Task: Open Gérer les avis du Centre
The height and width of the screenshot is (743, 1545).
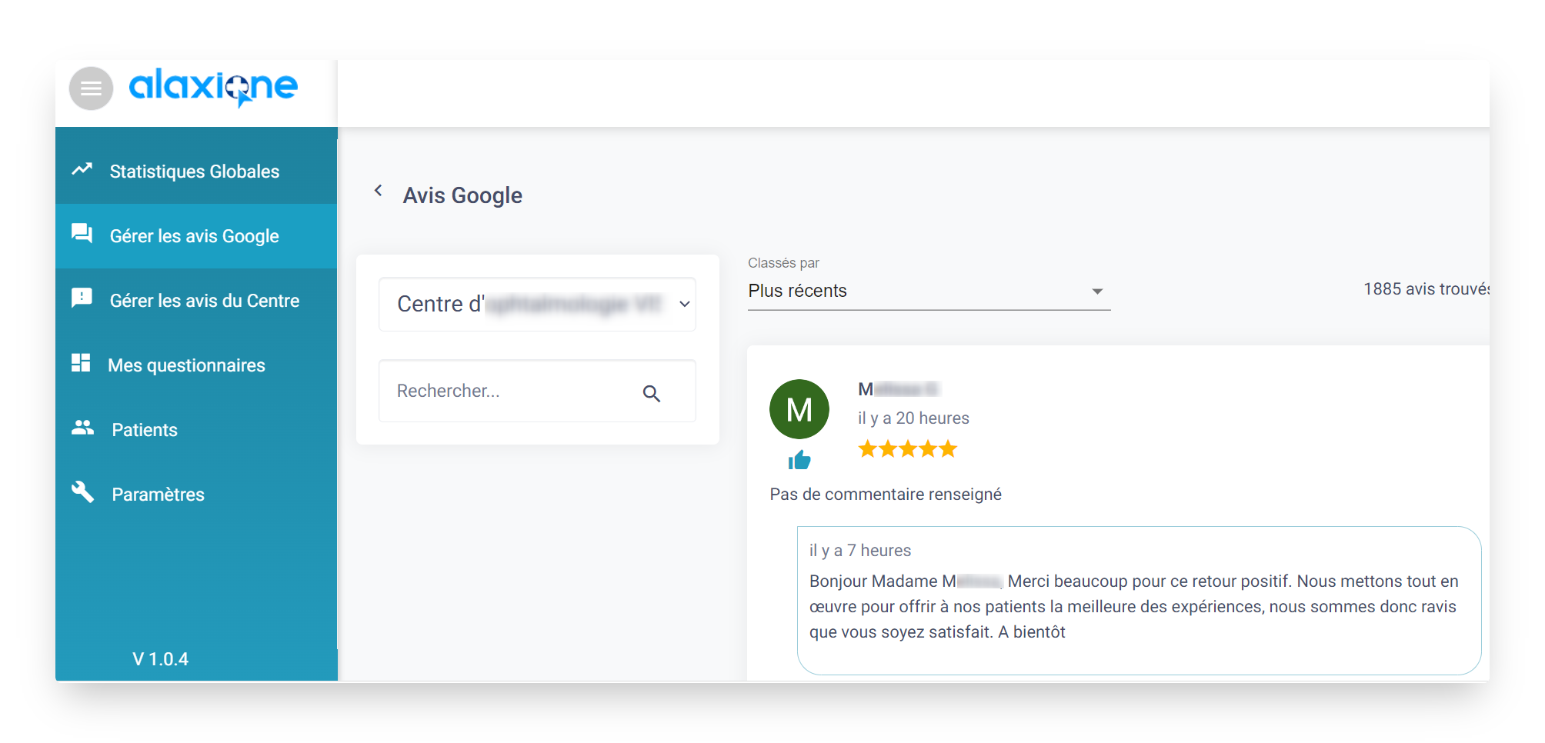Action: tap(196, 301)
